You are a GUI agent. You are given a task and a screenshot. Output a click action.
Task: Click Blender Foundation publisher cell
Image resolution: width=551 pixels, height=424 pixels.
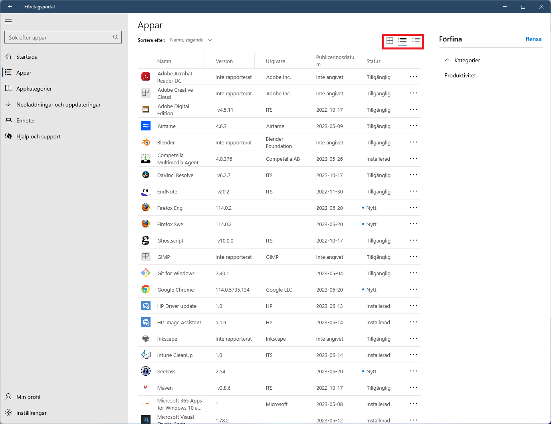coord(279,142)
